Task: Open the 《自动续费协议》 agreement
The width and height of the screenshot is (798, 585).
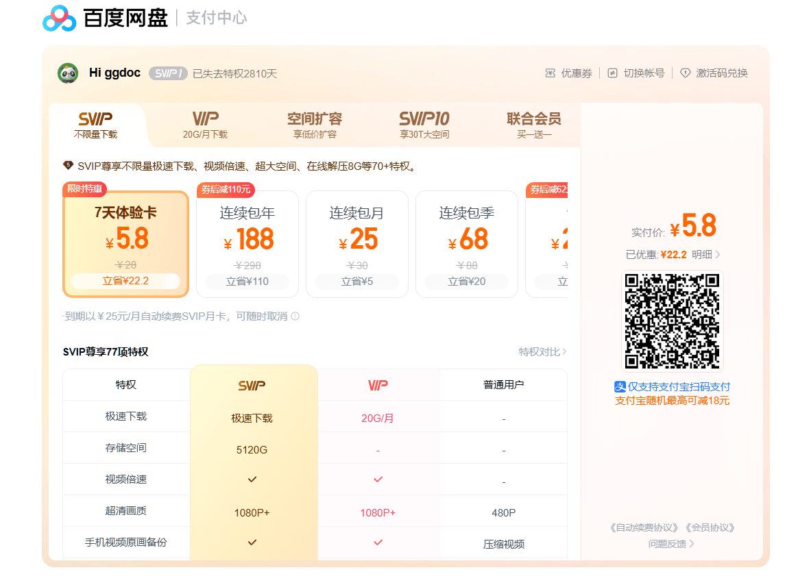Action: pyautogui.click(x=644, y=527)
